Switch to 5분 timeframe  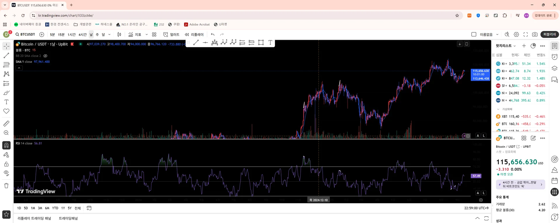(x=52, y=34)
